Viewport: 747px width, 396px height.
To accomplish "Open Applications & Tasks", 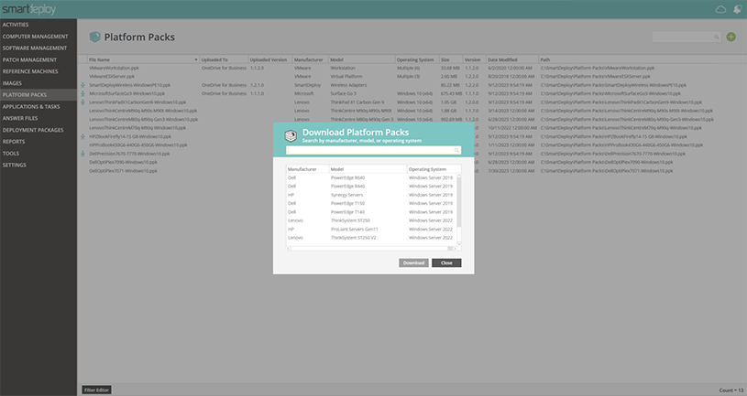I will [x=31, y=106].
